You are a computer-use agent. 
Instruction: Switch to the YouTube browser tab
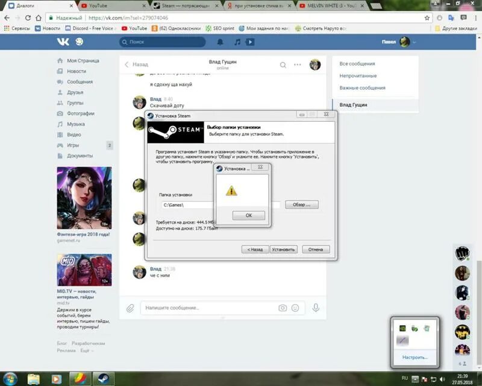click(x=112, y=5)
